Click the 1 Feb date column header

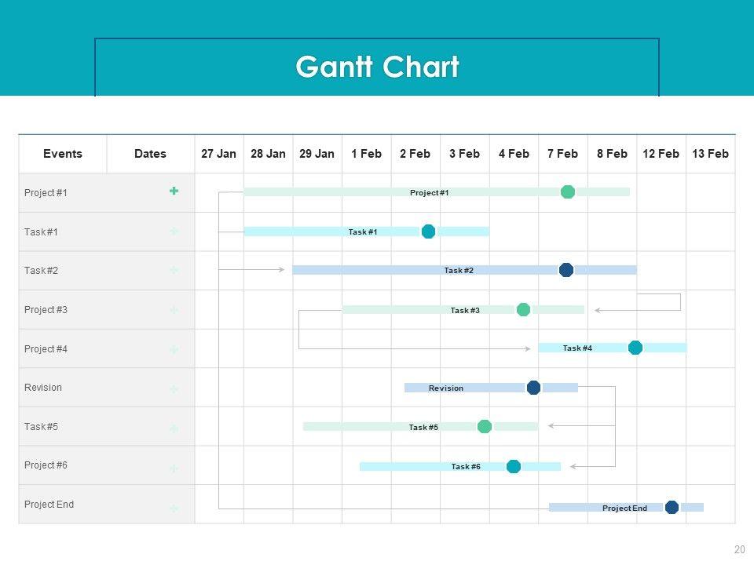366,154
